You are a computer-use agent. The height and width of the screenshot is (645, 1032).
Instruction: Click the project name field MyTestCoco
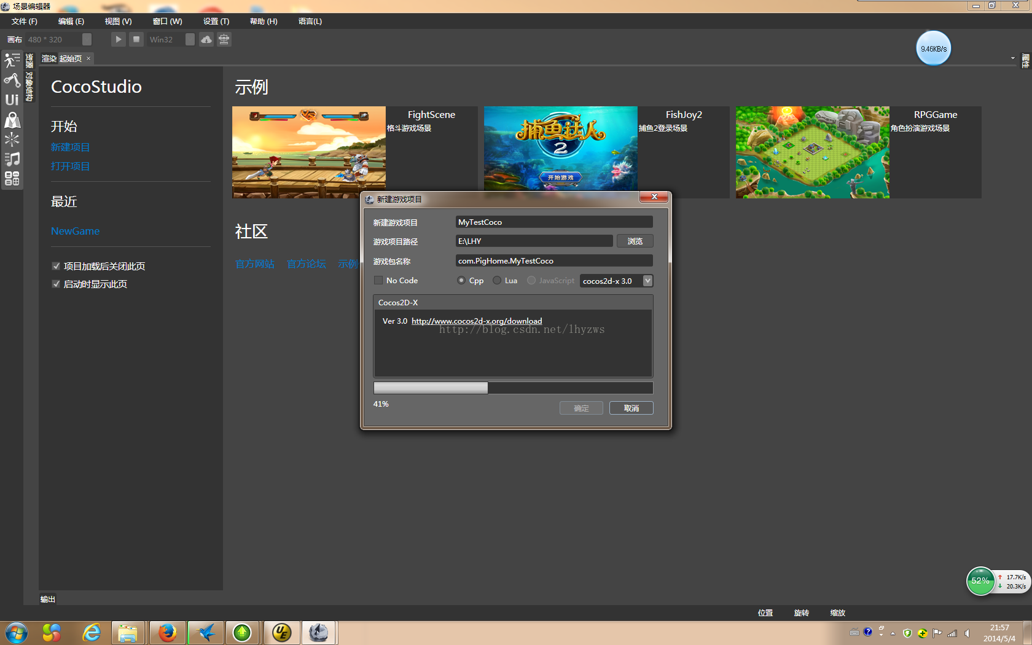[x=554, y=222]
